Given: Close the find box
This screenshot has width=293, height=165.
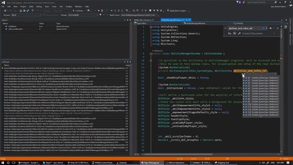Looking at the screenshot, I should tap(277, 28).
